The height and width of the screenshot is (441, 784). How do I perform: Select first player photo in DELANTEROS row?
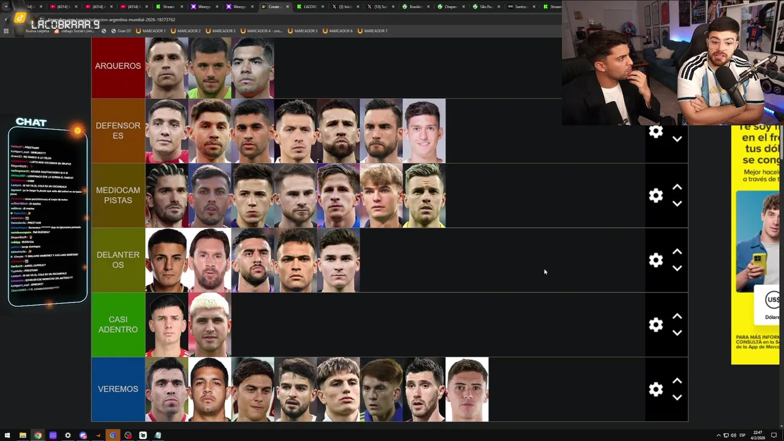pyautogui.click(x=167, y=260)
